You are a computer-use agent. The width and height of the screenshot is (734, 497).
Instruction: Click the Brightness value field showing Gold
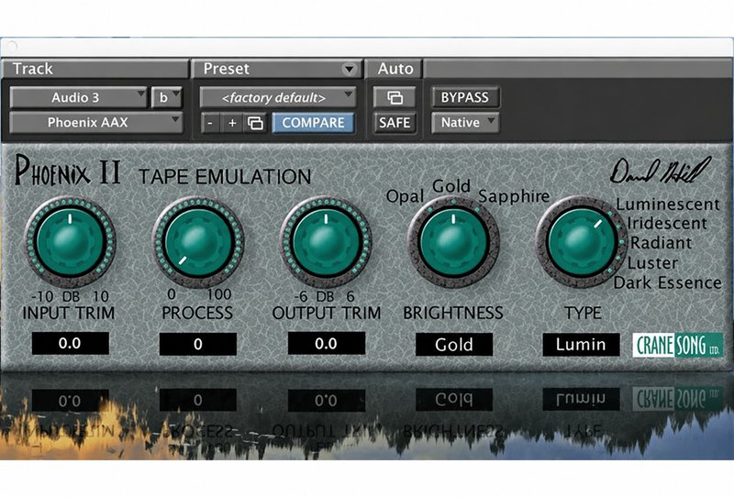[454, 345]
